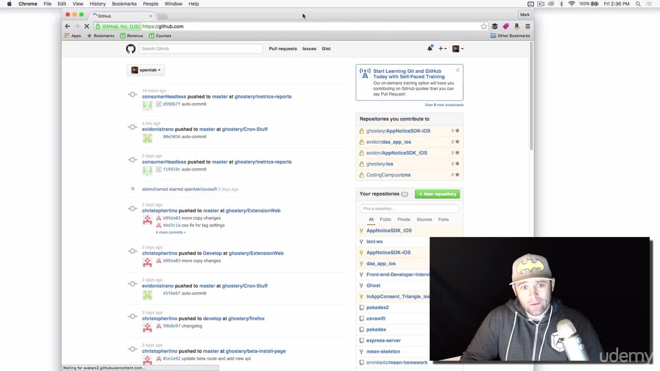Open ghostery/beta-install-page link
The image size is (660, 371).
[x=255, y=351]
